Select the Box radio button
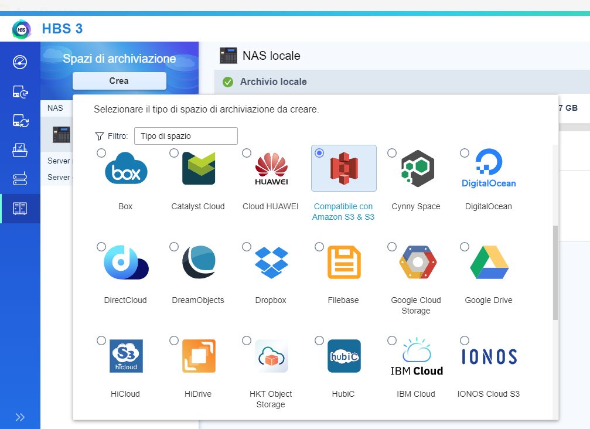The height and width of the screenshot is (429, 590). pyautogui.click(x=101, y=153)
